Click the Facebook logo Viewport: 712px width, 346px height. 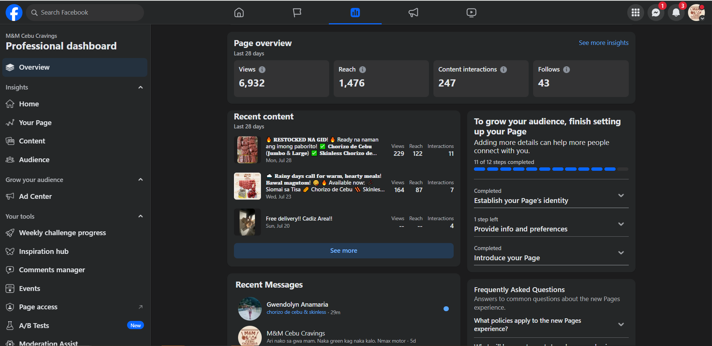[14, 13]
